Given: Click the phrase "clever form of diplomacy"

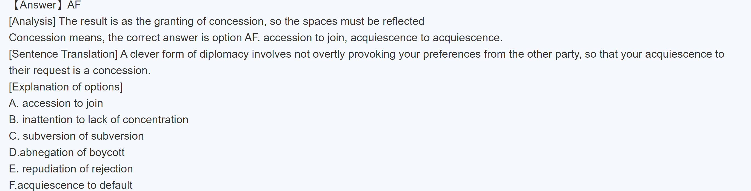Looking at the screenshot, I should 189,54.
